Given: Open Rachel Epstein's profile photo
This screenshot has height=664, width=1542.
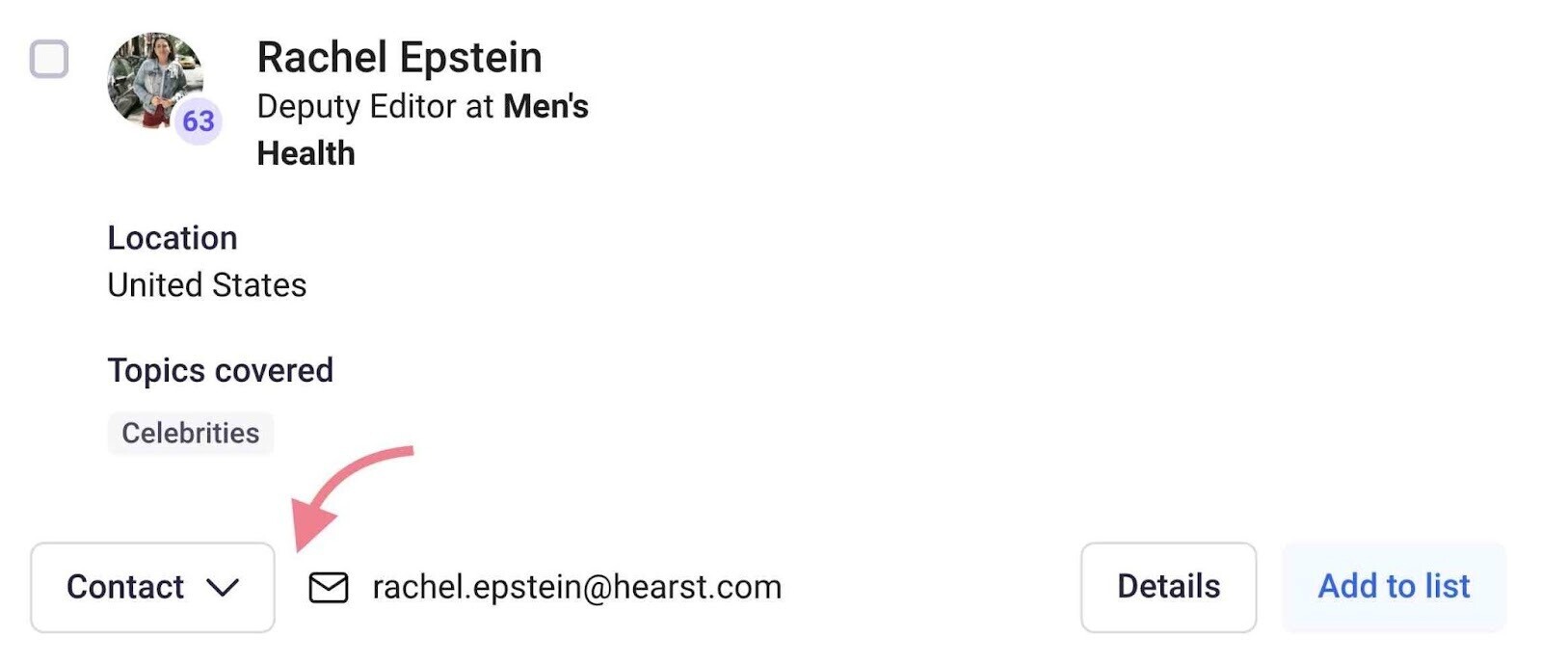Looking at the screenshot, I should tap(155, 81).
